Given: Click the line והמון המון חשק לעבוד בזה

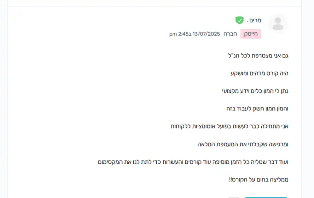Looking at the screenshot, I should 257,109.
